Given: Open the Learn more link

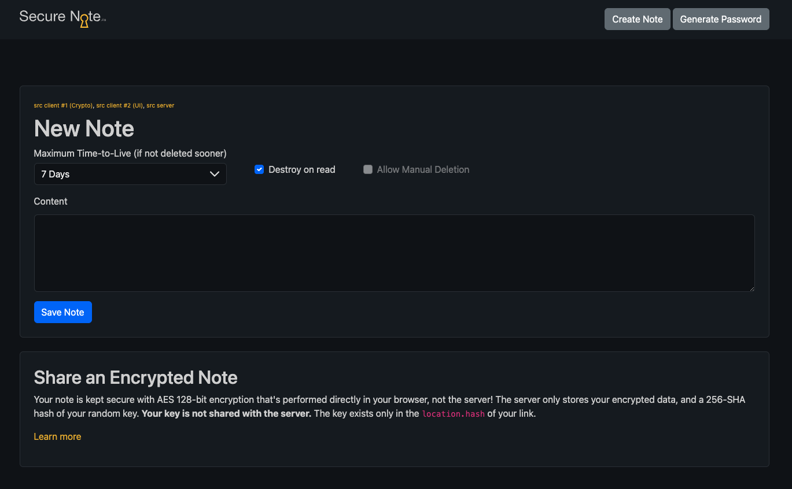Looking at the screenshot, I should (x=57, y=436).
